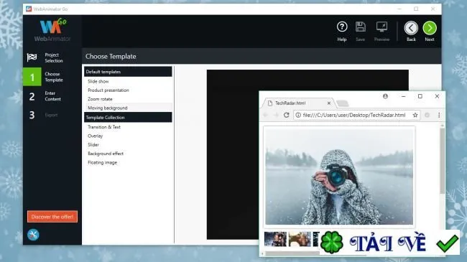
Task: Open a new browser tab
Action: click(x=343, y=103)
